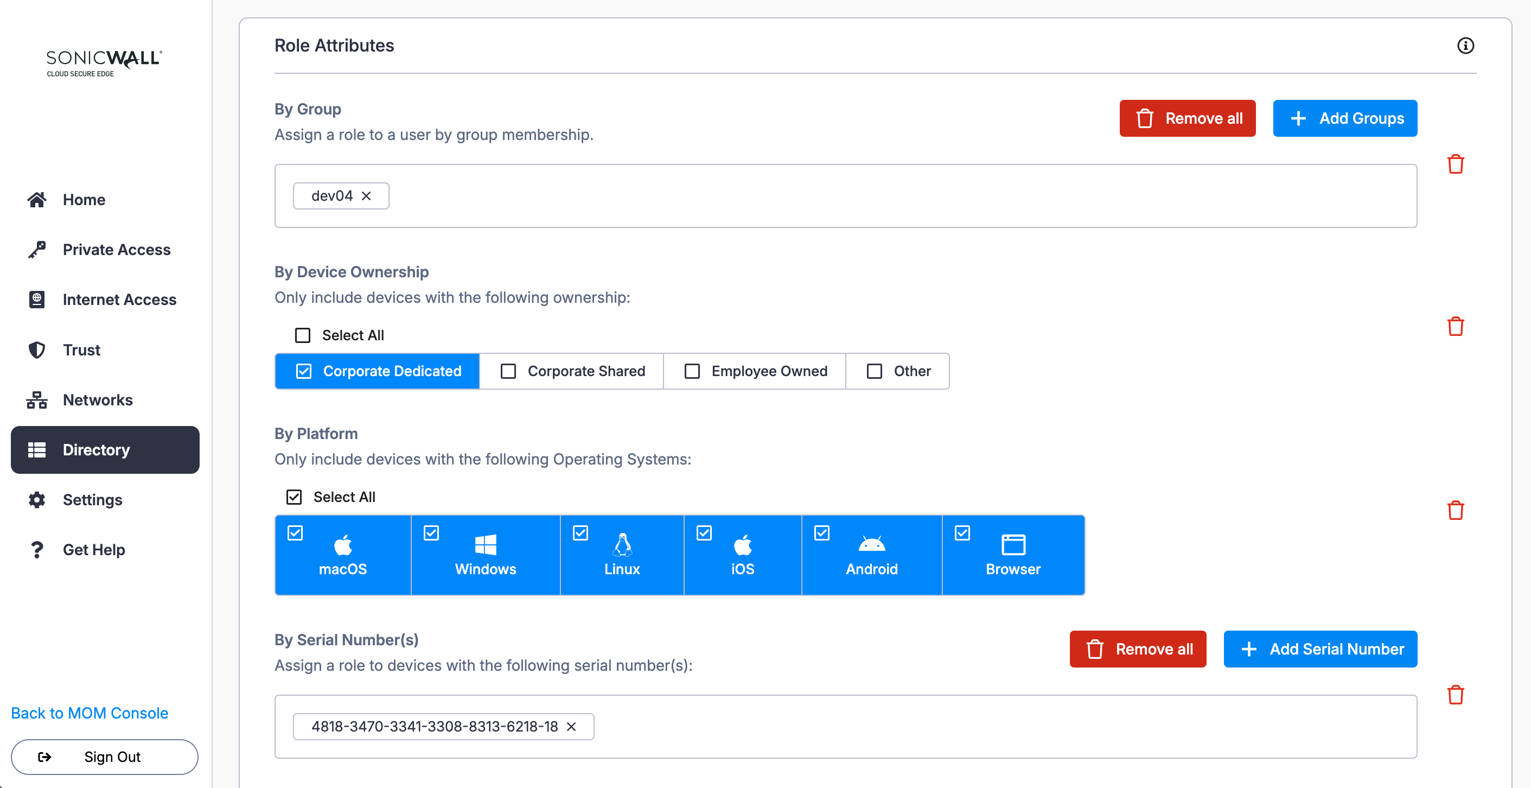Uncheck Corporate Dedicated ownership option

pyautogui.click(x=378, y=371)
